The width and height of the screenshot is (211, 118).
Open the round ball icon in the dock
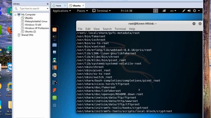coord(54,75)
